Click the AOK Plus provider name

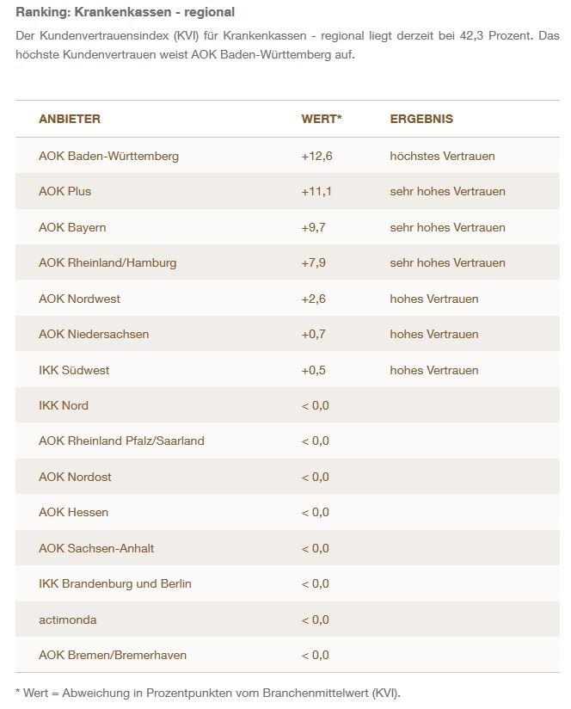coord(64,191)
